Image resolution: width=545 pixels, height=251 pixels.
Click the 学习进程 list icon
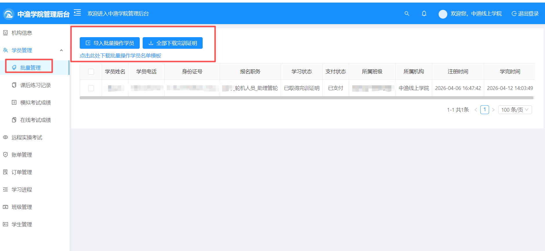pyautogui.click(x=5, y=189)
